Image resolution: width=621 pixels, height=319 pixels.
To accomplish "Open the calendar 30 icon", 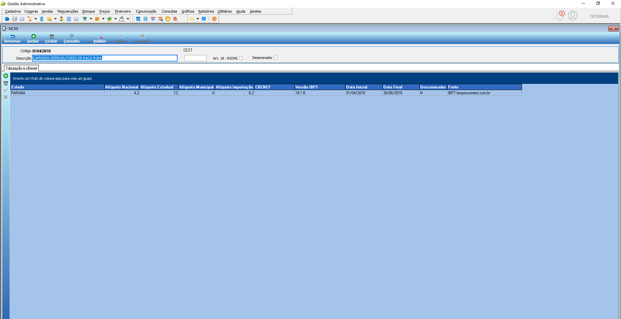I will (x=153, y=19).
